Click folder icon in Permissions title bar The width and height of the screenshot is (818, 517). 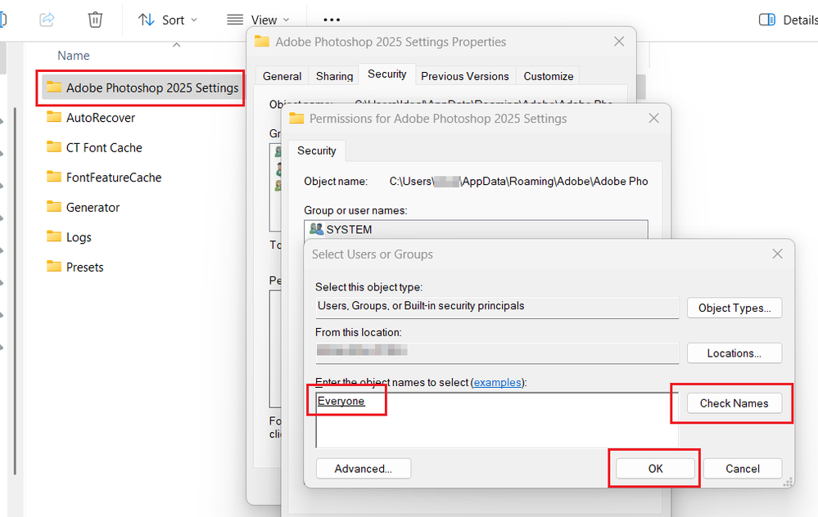[296, 119]
